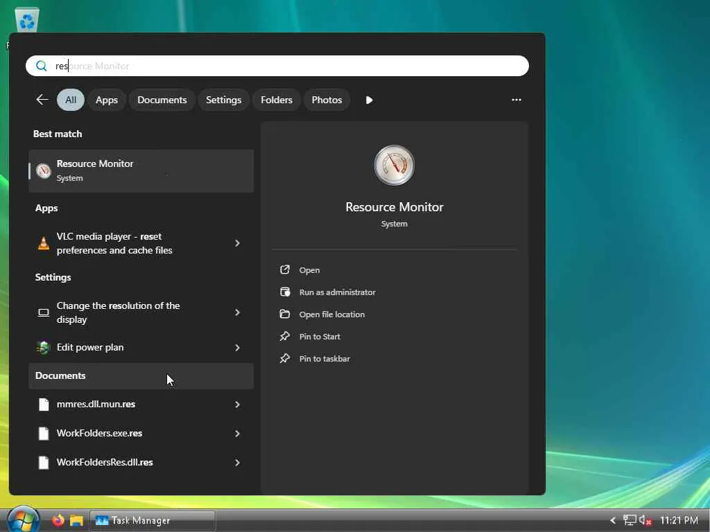Open WorkFoldersRes.dll.res document
This screenshot has width=710, height=532.
point(141,462)
